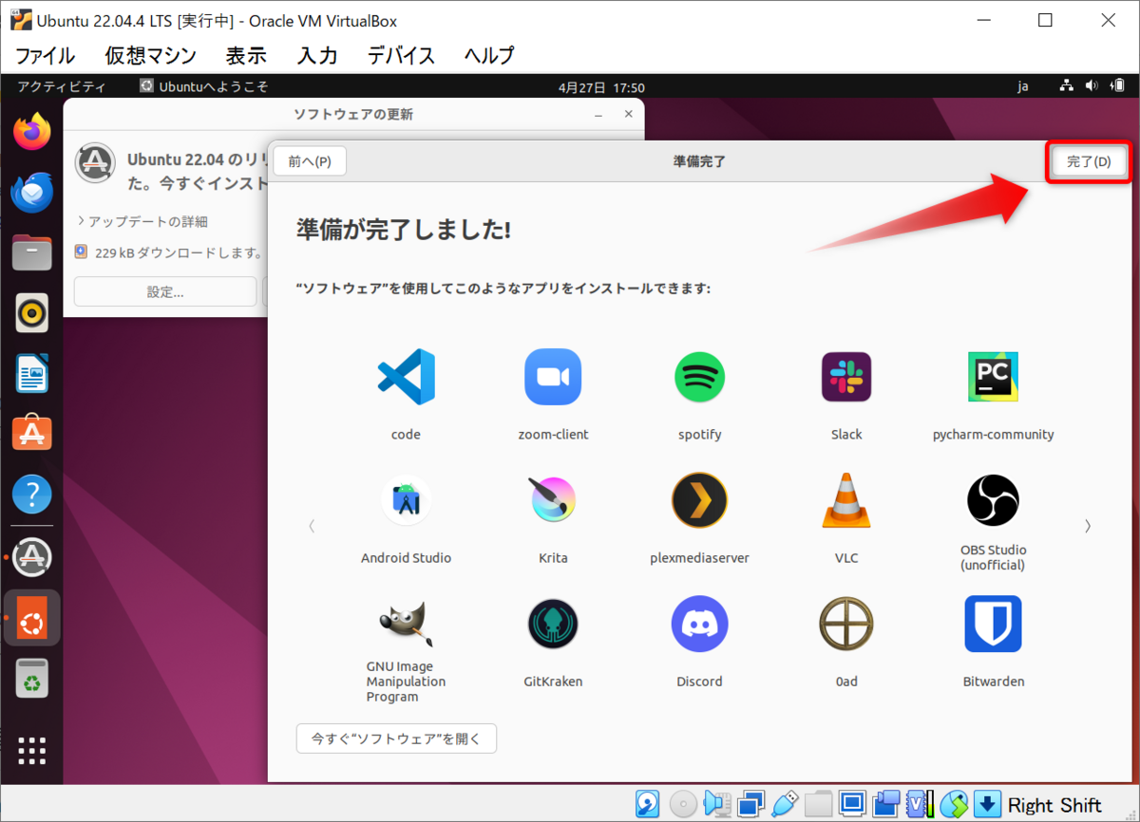Choose the Slack app icon

[x=846, y=377]
